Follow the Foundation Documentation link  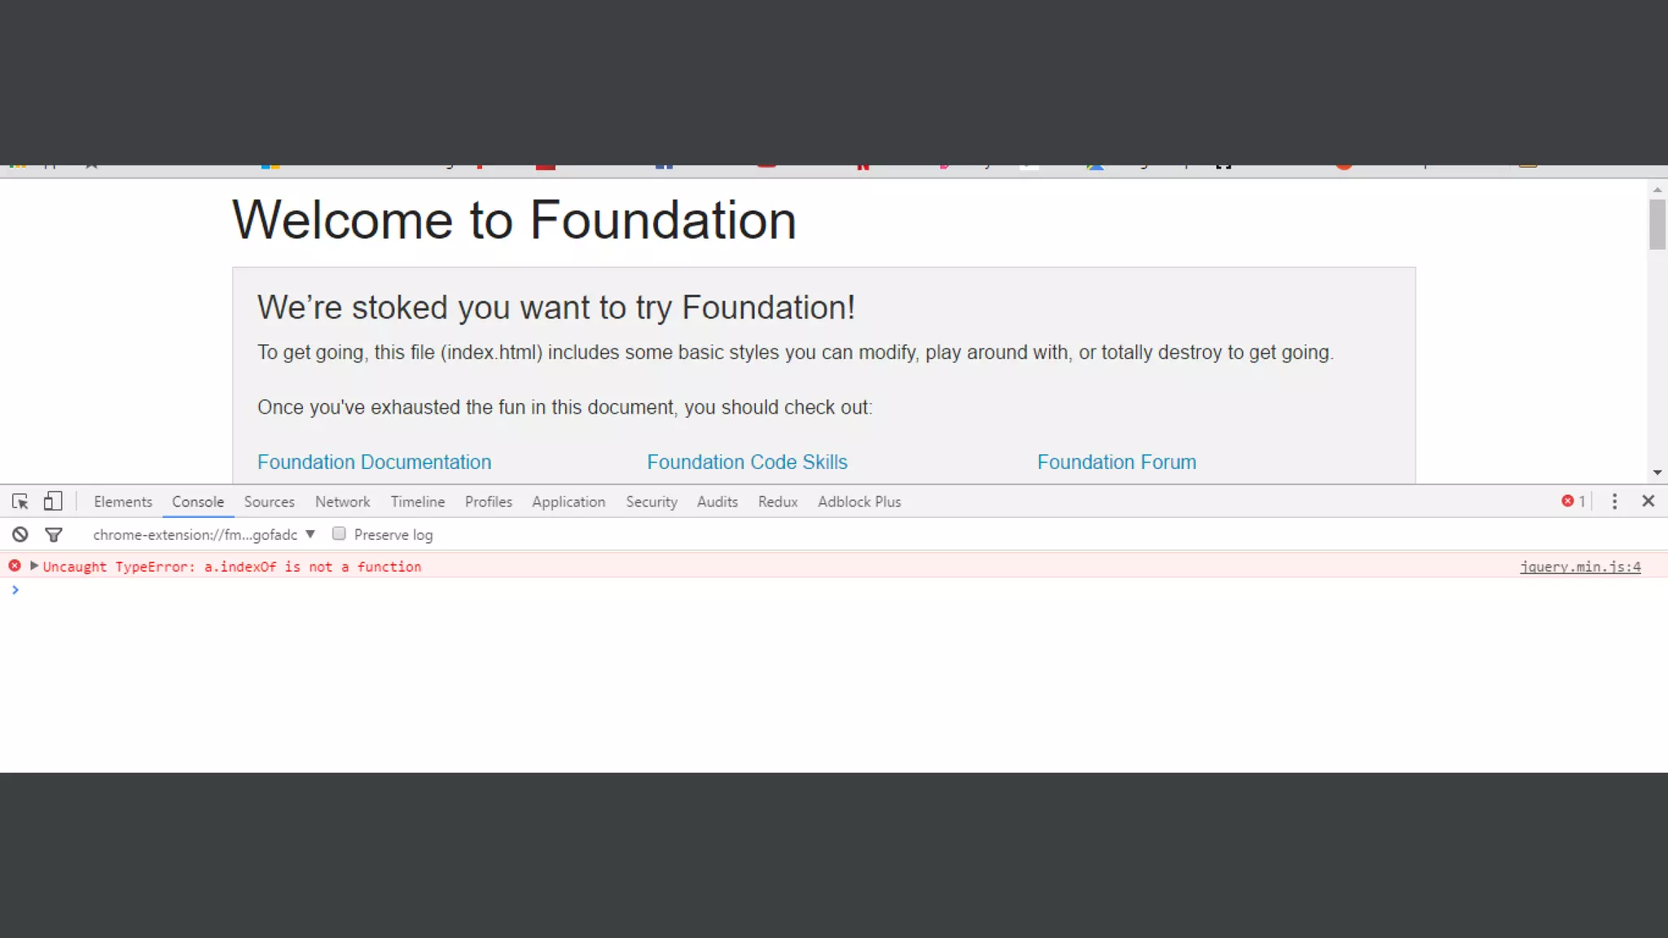[x=374, y=462]
